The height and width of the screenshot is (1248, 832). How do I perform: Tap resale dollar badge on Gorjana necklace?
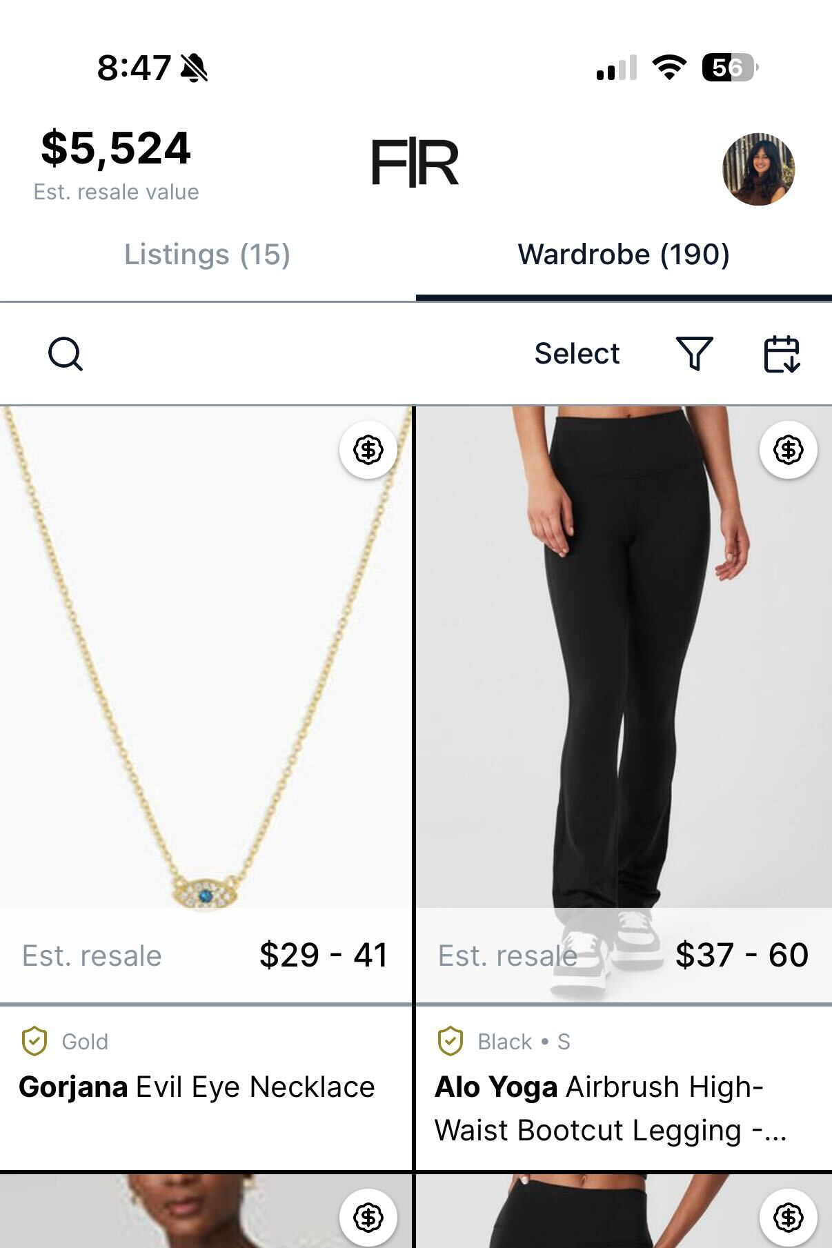click(x=368, y=450)
